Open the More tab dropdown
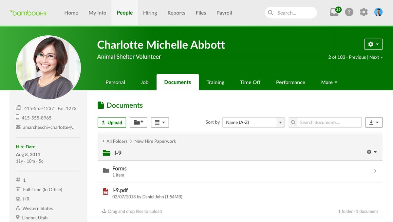Viewport: 393px width, 222px height. pos(329,82)
